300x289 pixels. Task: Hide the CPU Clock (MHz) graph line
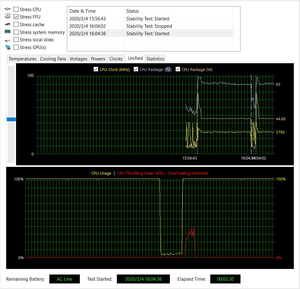[x=96, y=69]
